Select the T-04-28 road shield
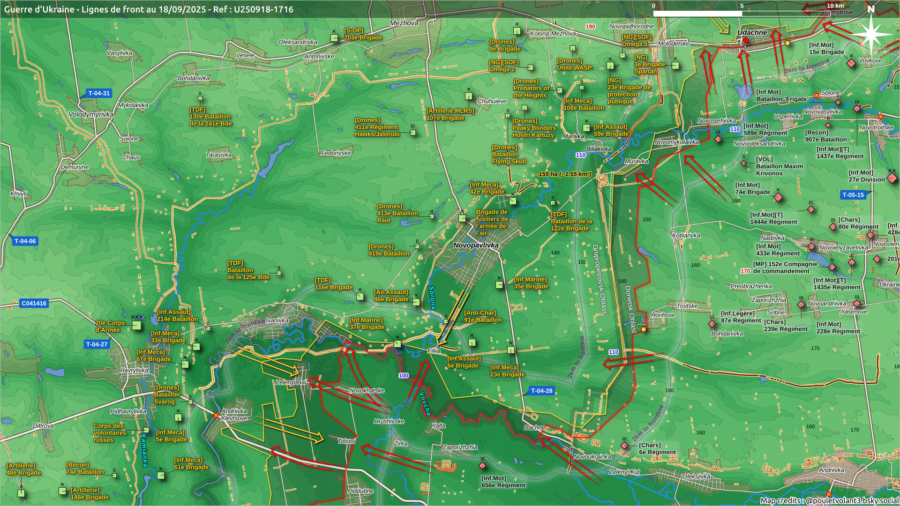 [x=541, y=391]
